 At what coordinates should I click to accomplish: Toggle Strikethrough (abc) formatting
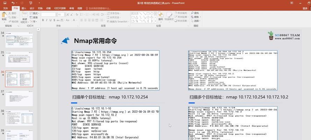[x=58, y=20]
